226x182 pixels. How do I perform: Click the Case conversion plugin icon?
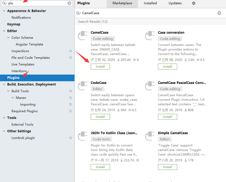click(150, 36)
